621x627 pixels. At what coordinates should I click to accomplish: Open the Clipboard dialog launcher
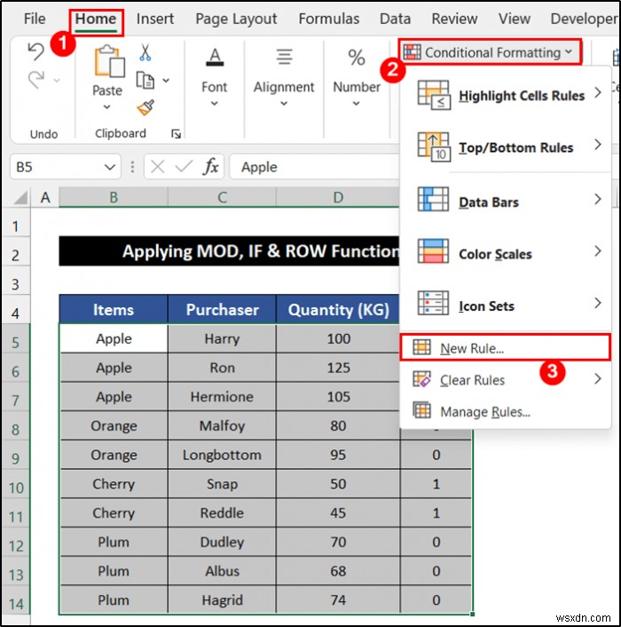(x=176, y=133)
